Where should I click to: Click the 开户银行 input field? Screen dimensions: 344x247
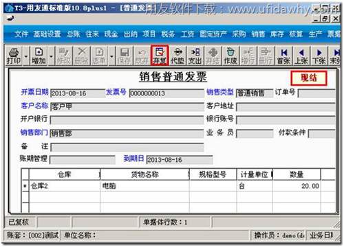coord(127,120)
